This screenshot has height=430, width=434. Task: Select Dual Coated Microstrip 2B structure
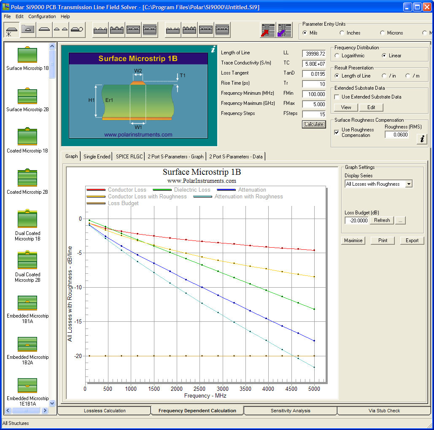pyautogui.click(x=27, y=267)
